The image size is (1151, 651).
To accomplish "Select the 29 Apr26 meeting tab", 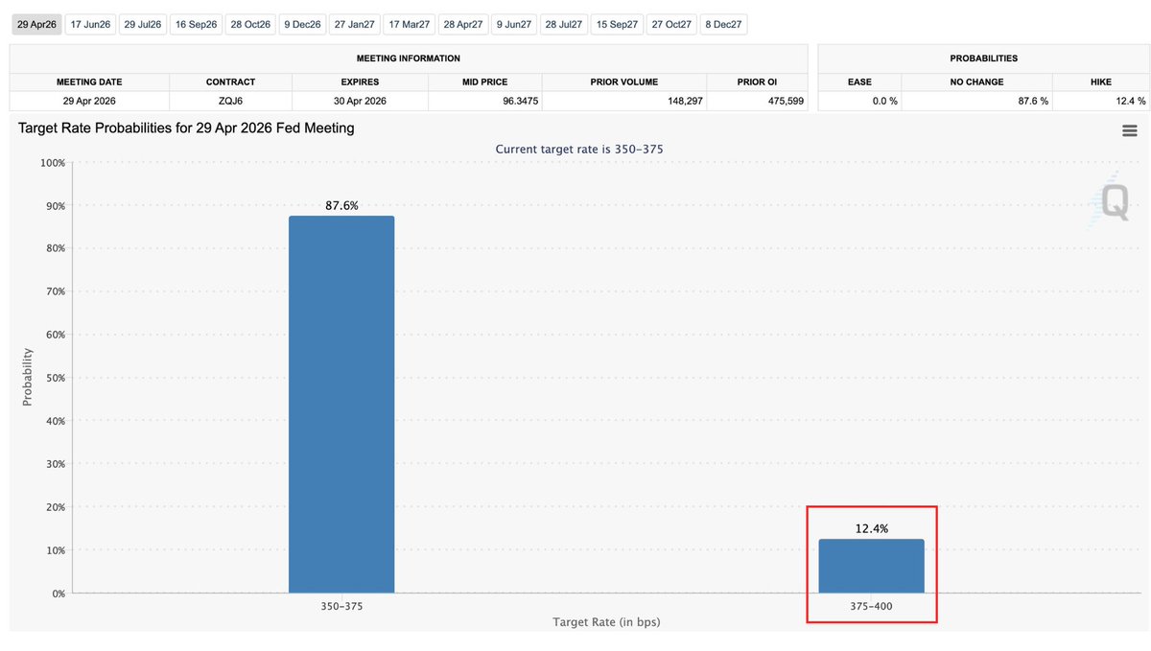I will point(36,25).
